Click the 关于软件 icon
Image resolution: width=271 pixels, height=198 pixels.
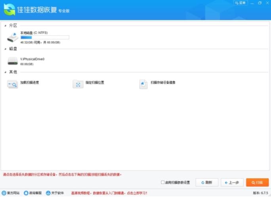[x=48, y=193]
